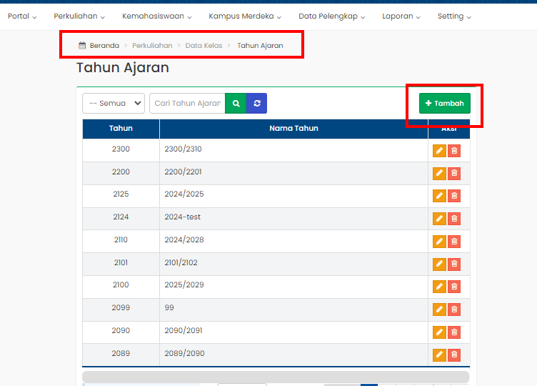The width and height of the screenshot is (537, 386).
Task: Edit the 2200/2201 row
Action: pos(439,174)
